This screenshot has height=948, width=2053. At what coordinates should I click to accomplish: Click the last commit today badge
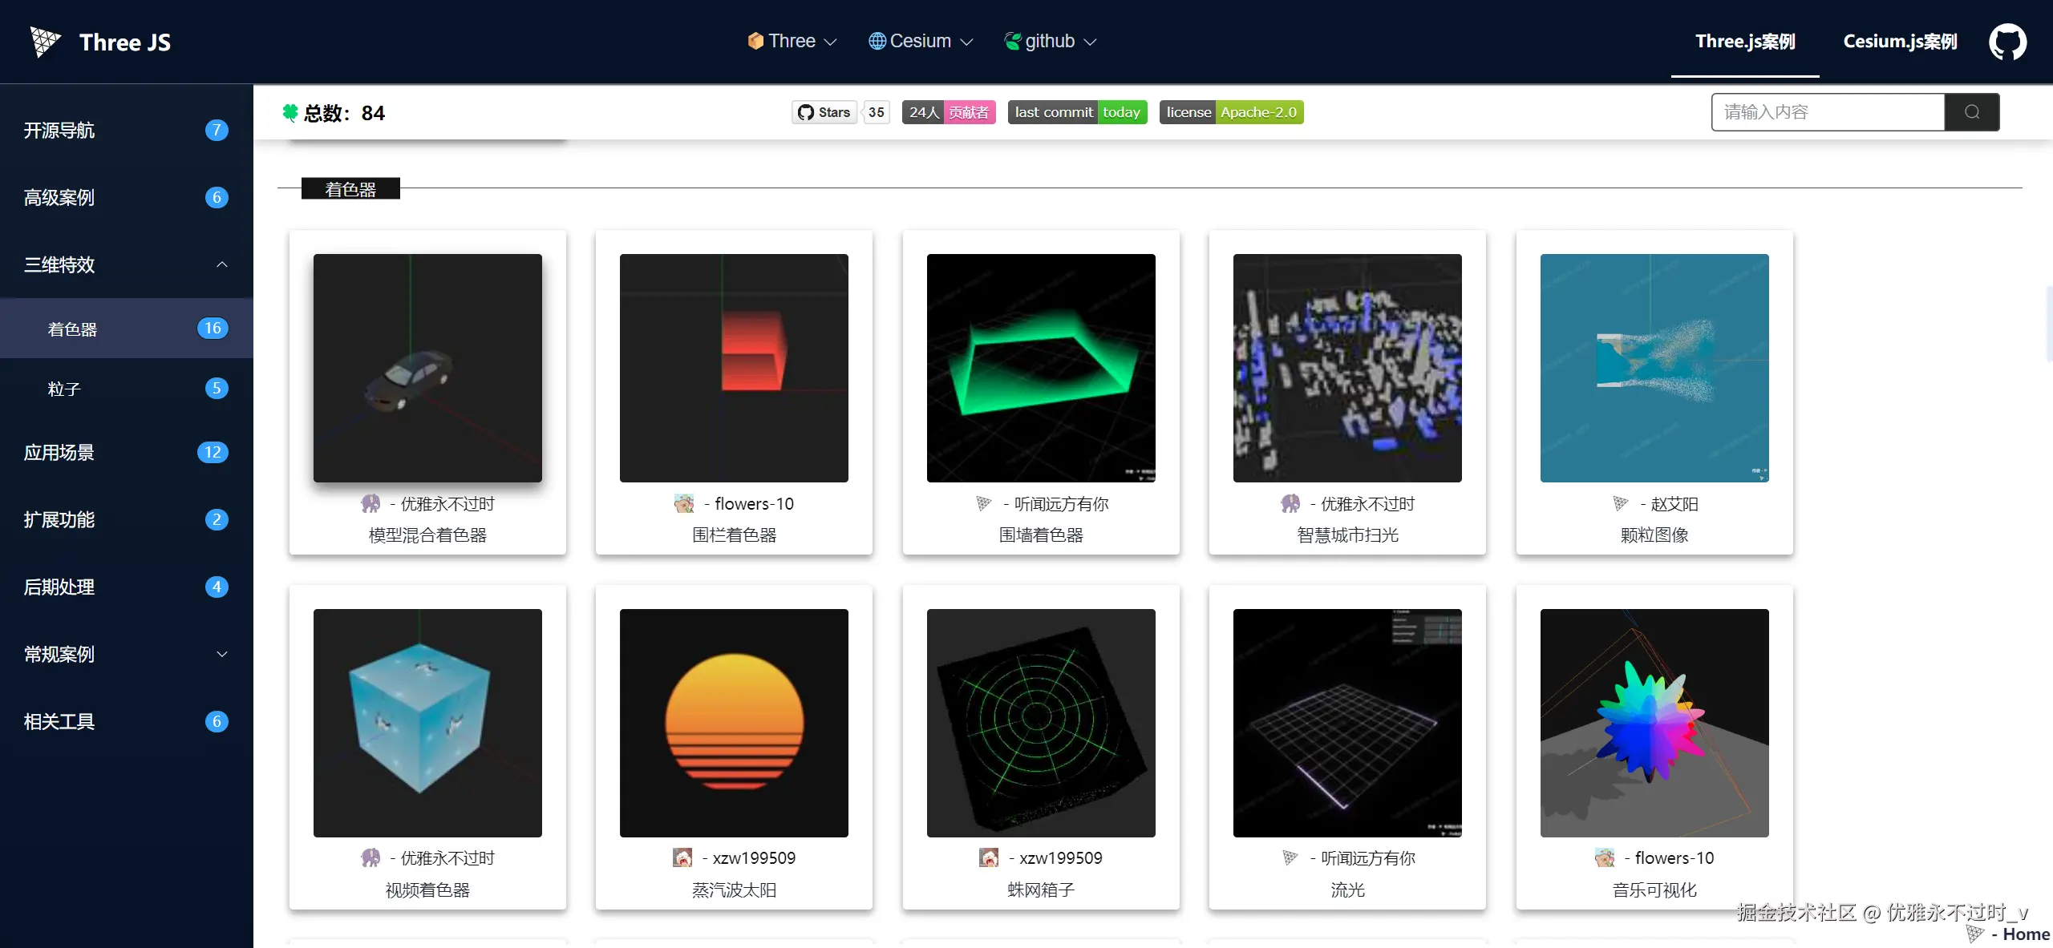click(x=1077, y=112)
